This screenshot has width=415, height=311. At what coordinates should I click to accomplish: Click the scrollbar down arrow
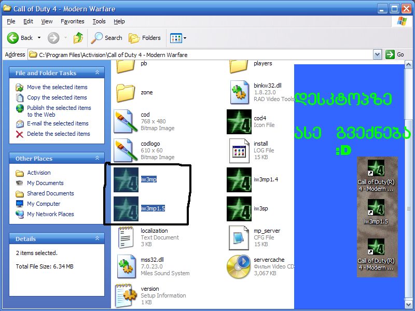pyautogui.click(x=408, y=304)
